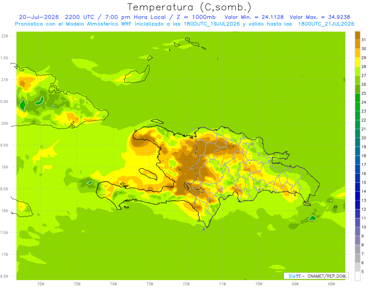The image size is (372, 288).
Task: Click the Valor Min. = 24.1128 text
Action: tap(254, 17)
